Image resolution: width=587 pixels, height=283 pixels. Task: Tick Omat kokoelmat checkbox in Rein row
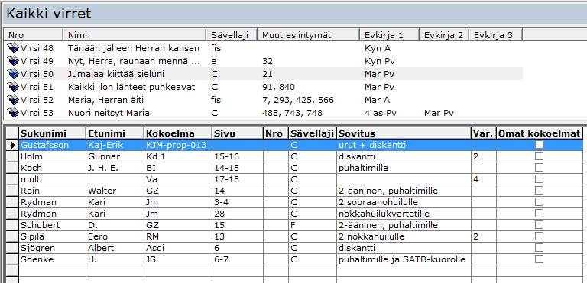tap(539, 191)
